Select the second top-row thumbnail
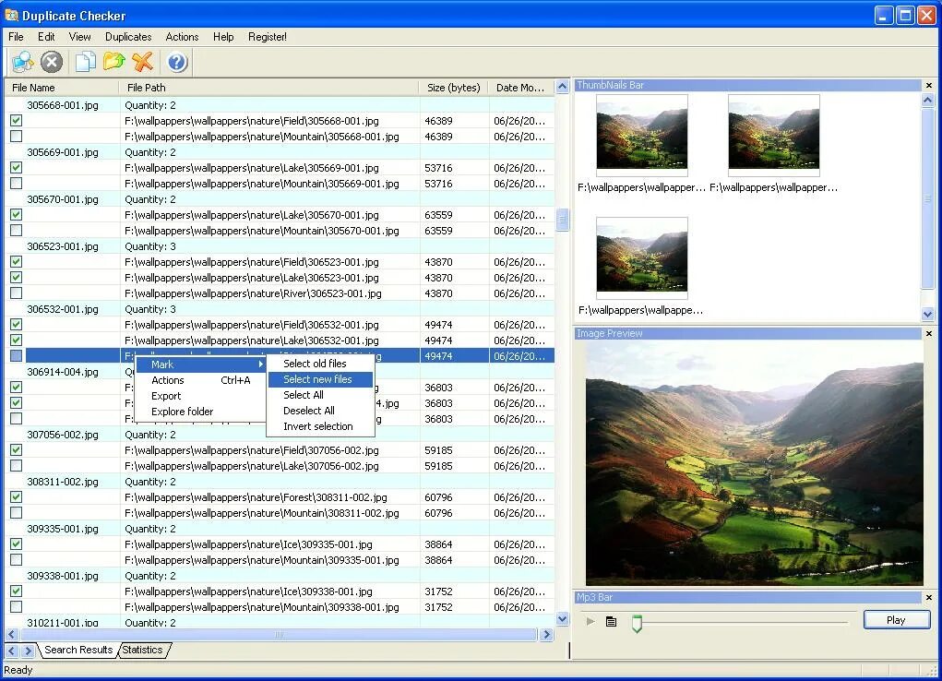Screen dimensions: 942x681 tap(774, 136)
